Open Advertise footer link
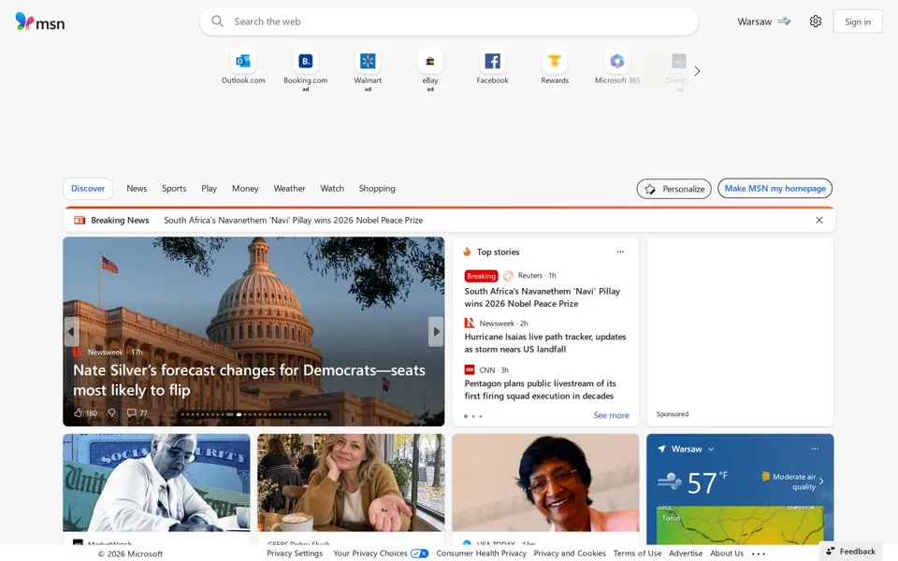 point(686,554)
